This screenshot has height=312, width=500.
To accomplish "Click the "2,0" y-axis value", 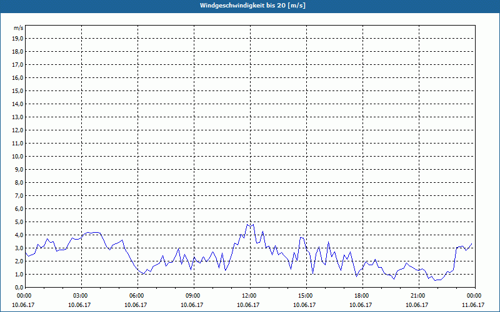I will pos(19,261).
